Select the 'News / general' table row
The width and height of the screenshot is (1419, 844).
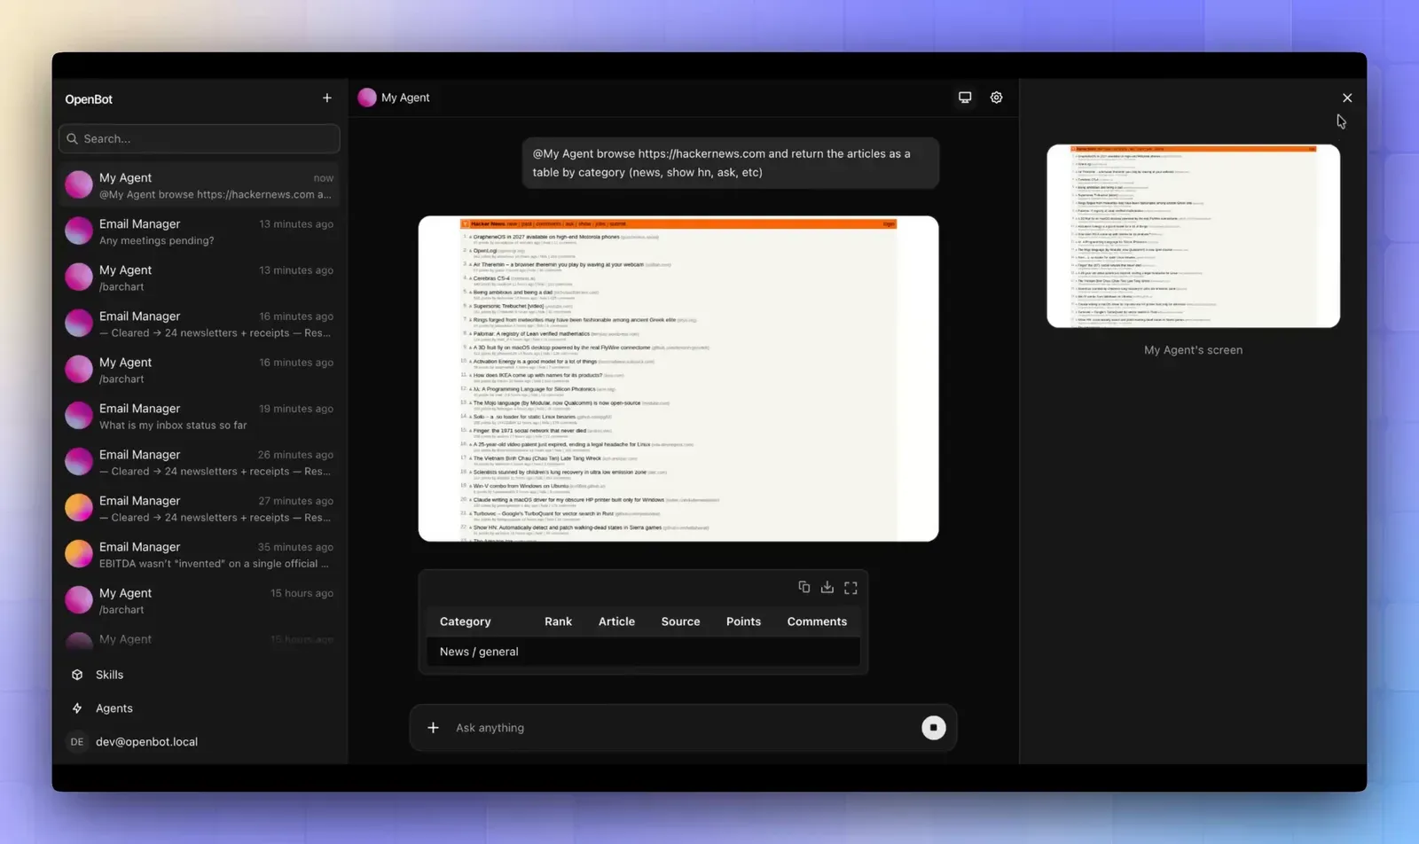pyautogui.click(x=643, y=652)
